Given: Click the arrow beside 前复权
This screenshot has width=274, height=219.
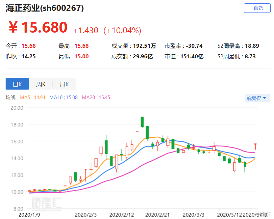Looking at the screenshot, I should pos(264,98).
